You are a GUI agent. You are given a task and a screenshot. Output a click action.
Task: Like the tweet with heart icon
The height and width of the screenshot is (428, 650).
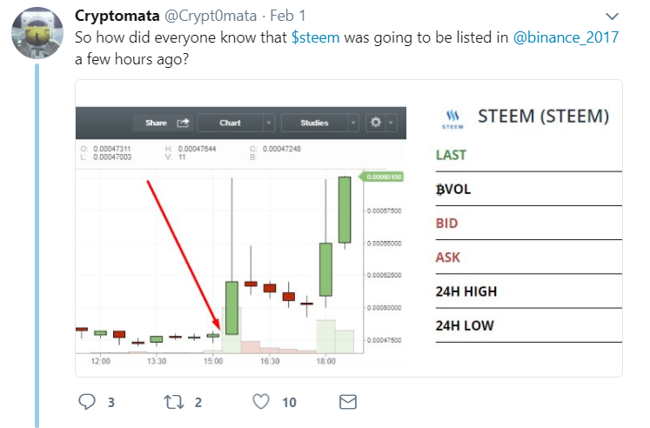point(261,402)
